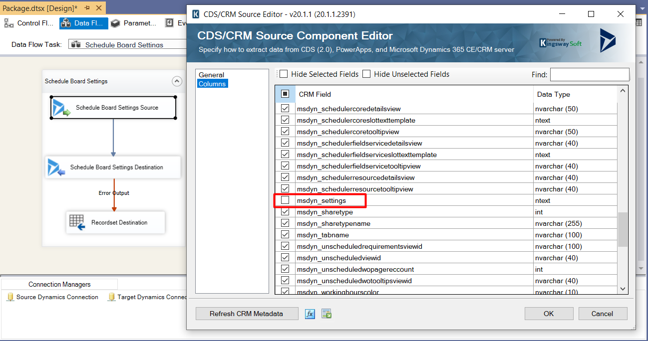Click the OK button
The height and width of the screenshot is (341, 648).
pos(549,314)
